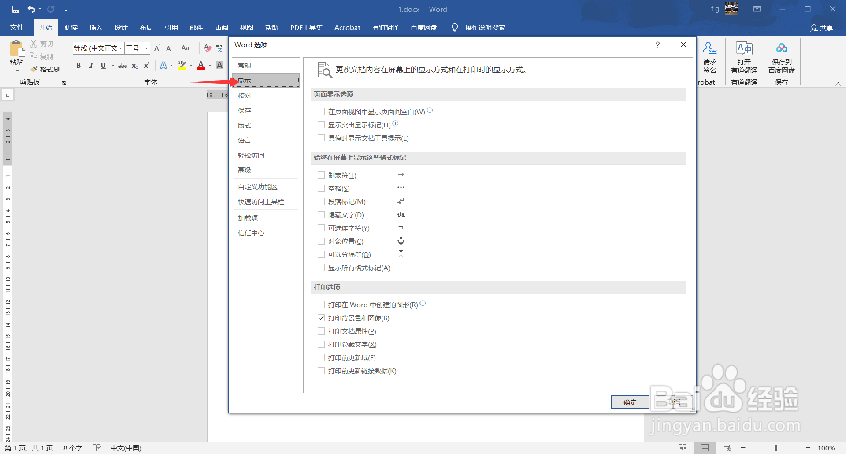Click the 确定 button to confirm
Image resolution: width=846 pixels, height=454 pixels.
(630, 402)
